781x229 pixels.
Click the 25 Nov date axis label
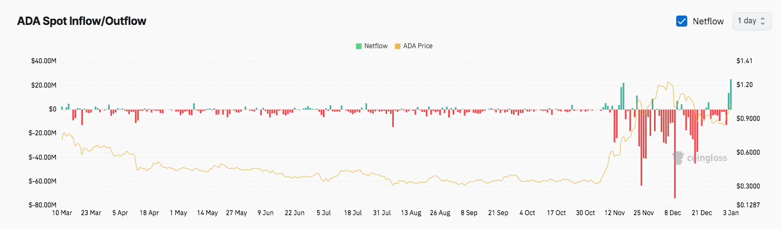pos(643,212)
